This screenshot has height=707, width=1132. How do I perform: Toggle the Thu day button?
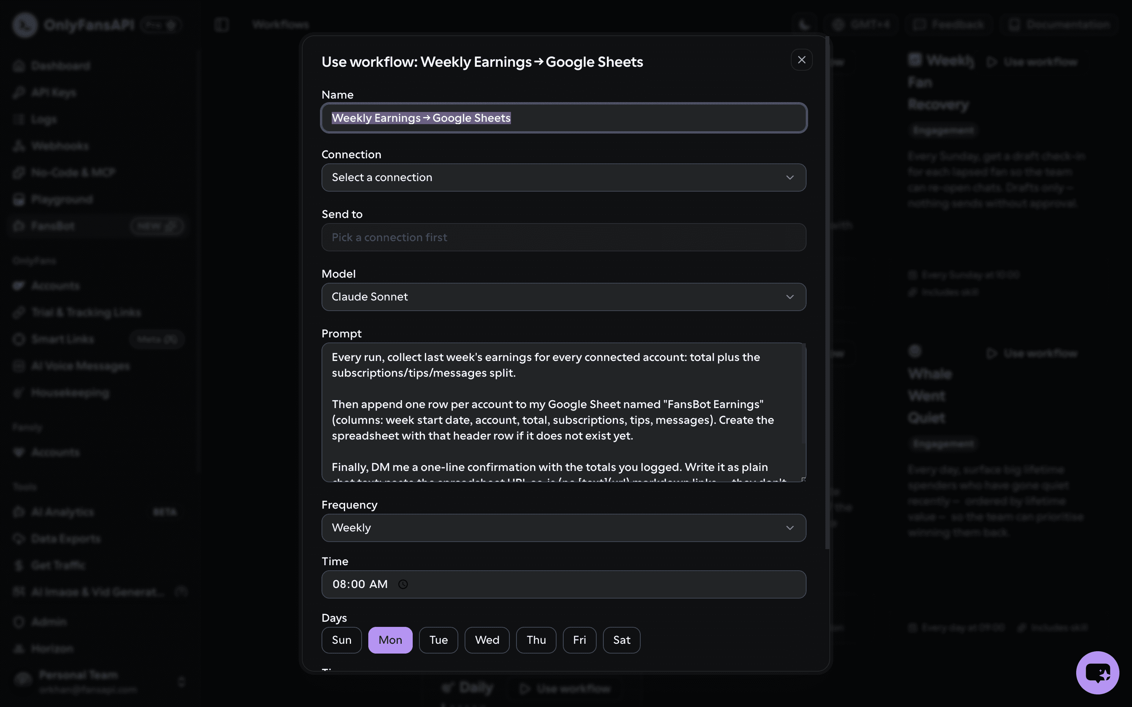point(536,640)
